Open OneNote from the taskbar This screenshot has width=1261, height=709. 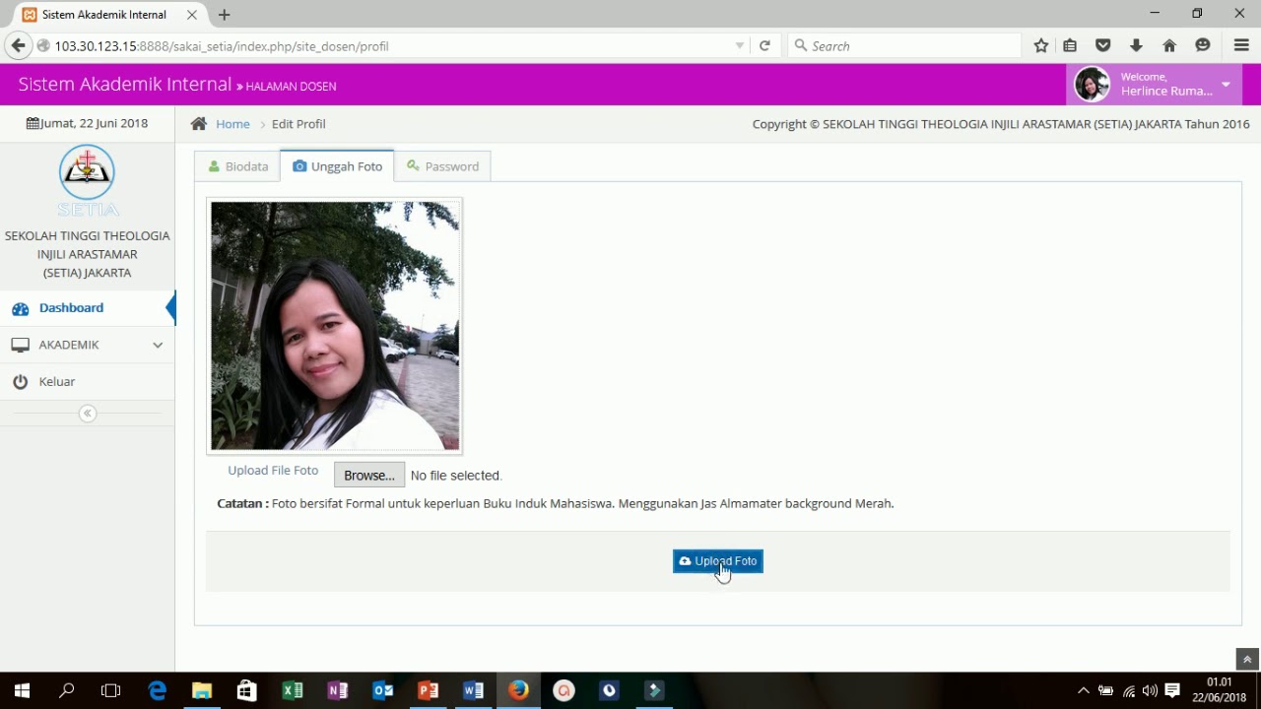click(338, 690)
